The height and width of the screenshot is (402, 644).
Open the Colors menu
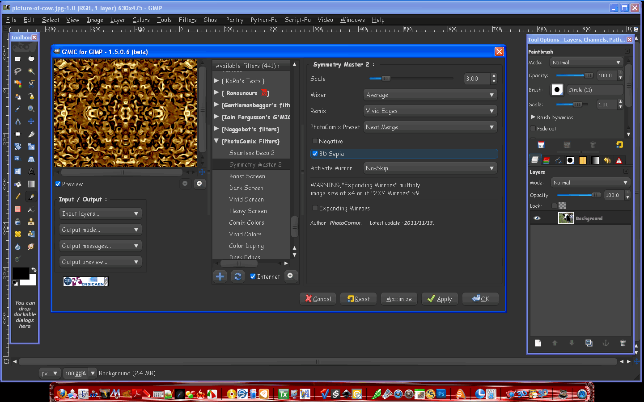(x=141, y=20)
